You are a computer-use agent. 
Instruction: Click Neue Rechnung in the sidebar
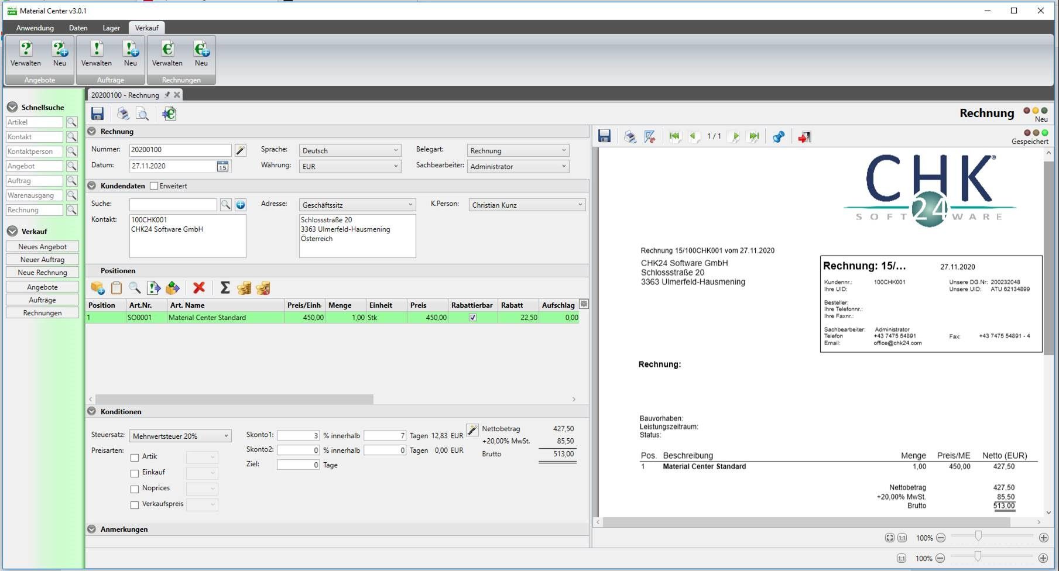[42, 273]
